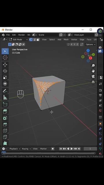Toggle the camera view gizmo
The image size is (104, 185).
tap(93, 76)
